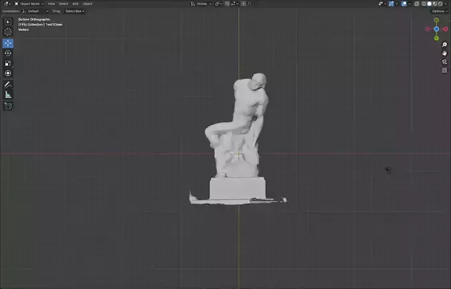Select the Rotate tool
The image size is (451, 289).
pos(8,53)
